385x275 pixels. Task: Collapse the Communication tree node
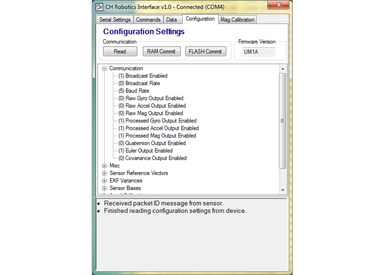pyautogui.click(x=105, y=69)
